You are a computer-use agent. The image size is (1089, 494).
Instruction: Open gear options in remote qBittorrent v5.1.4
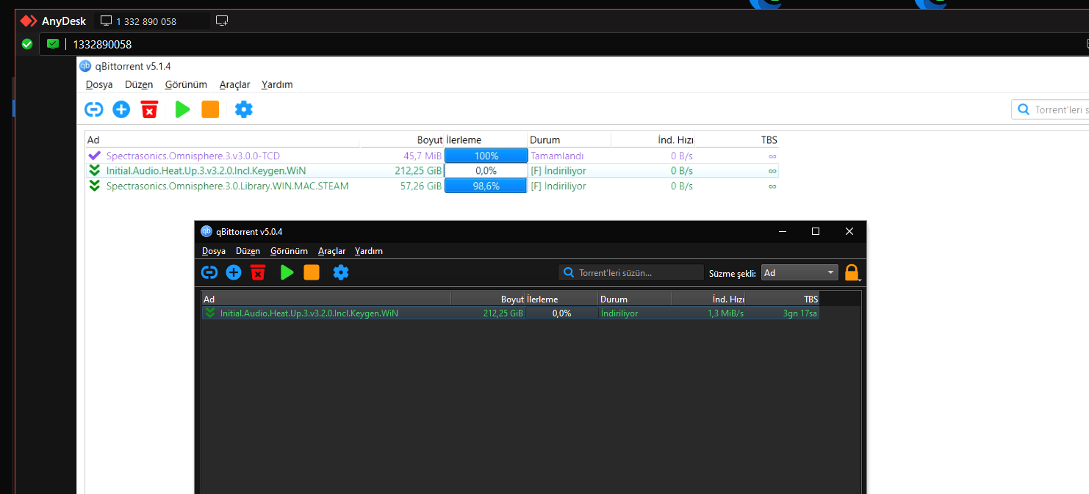[x=243, y=110]
